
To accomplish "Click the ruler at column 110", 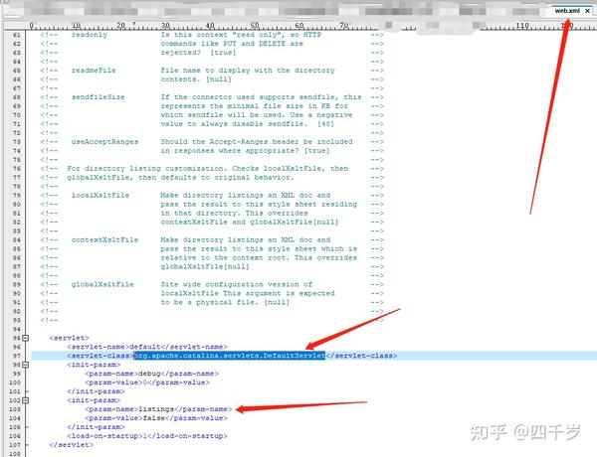I will coord(522,26).
